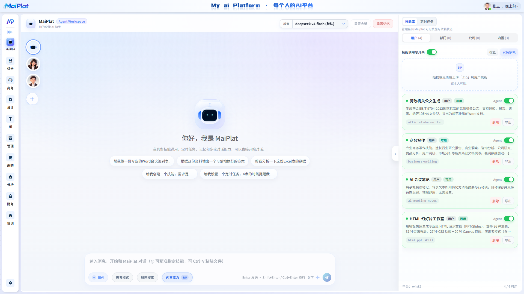Open the 培训 sidebar section
Image resolution: width=524 pixels, height=294 pixels.
10,219
